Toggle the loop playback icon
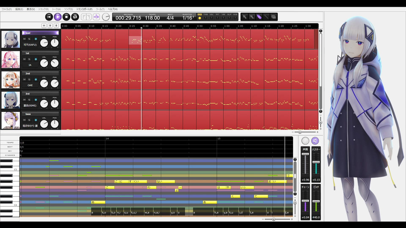Viewport: 406px width, 228px height. (75, 17)
